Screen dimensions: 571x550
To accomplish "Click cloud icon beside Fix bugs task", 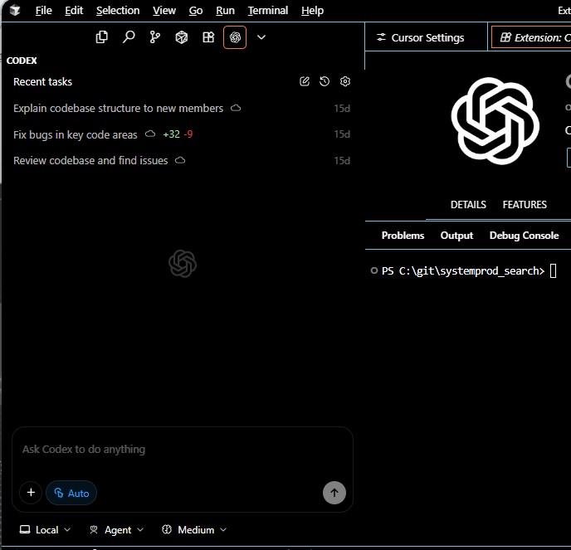I will coord(150,134).
